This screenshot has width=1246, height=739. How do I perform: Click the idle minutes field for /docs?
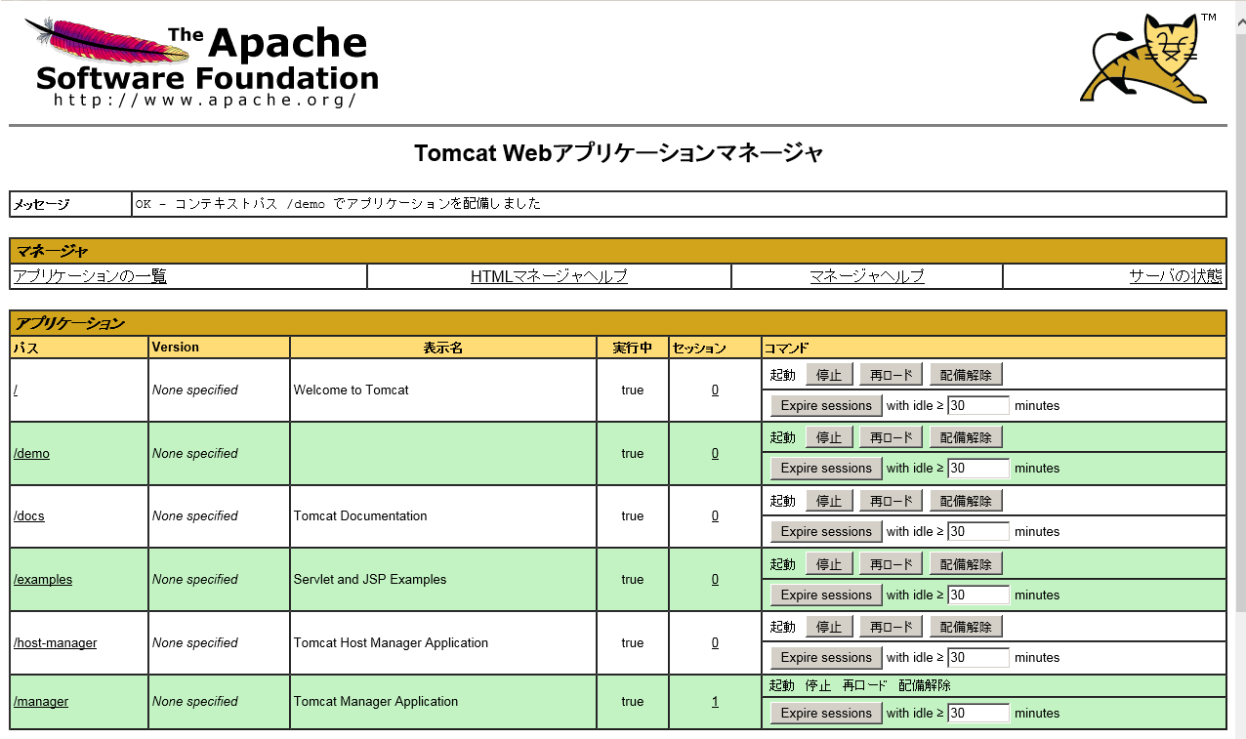978,531
